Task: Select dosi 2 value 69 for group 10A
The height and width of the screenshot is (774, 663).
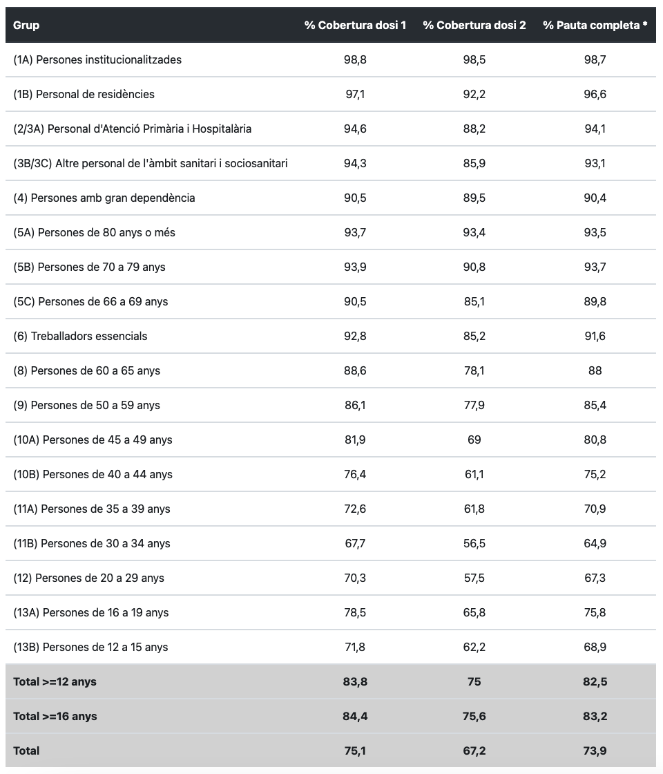Action: tap(474, 440)
